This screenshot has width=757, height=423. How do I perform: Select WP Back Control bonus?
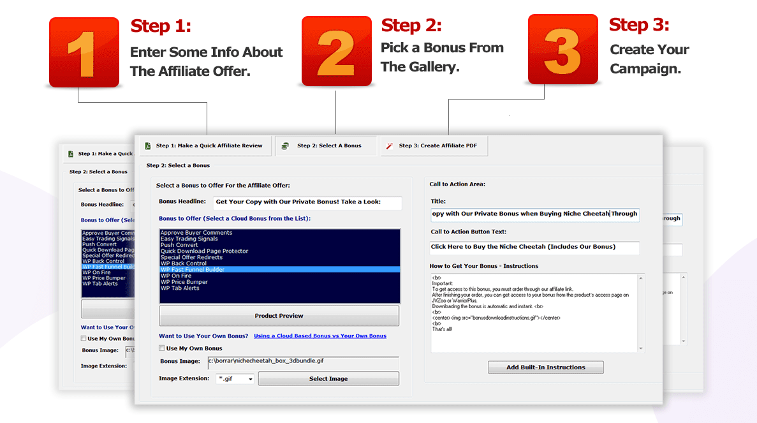coord(279,263)
